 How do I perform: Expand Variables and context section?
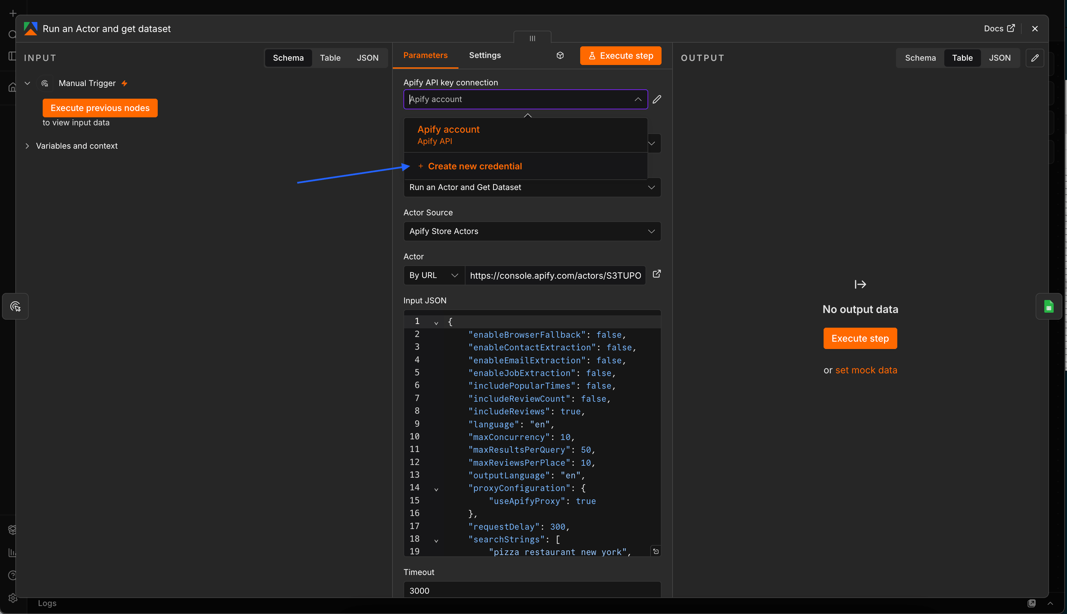[27, 146]
